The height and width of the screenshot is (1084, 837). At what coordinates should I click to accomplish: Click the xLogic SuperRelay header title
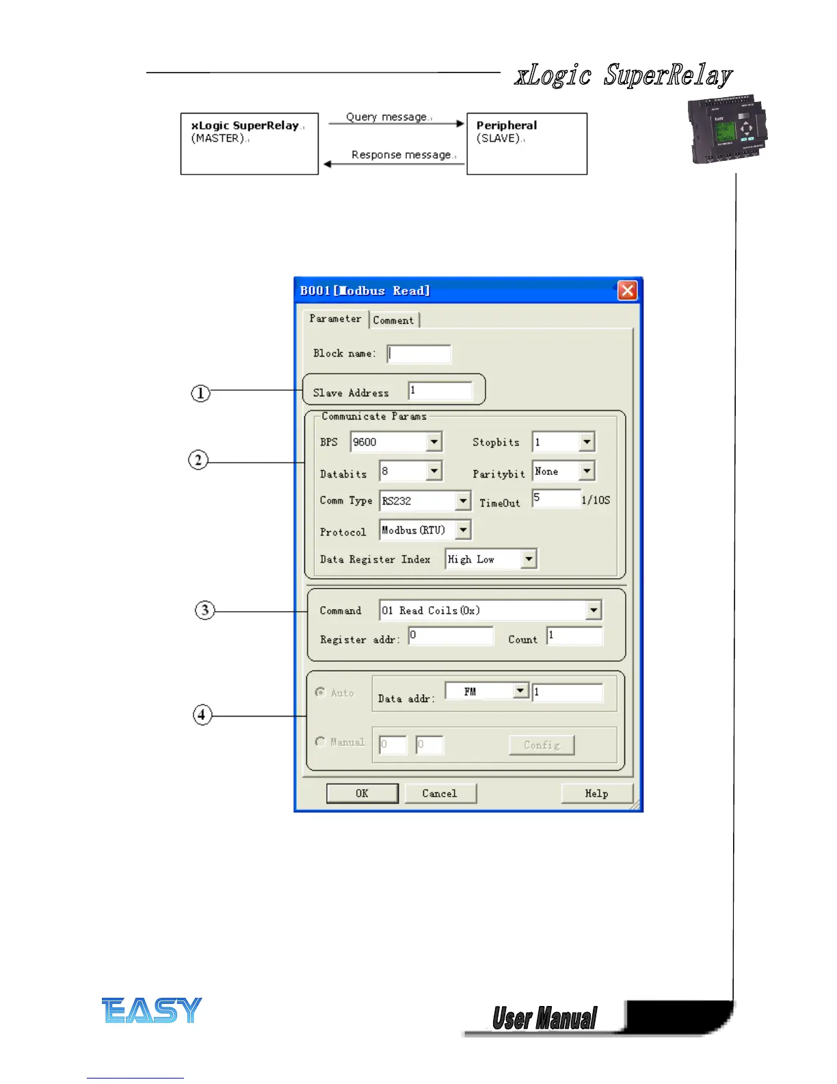point(623,75)
